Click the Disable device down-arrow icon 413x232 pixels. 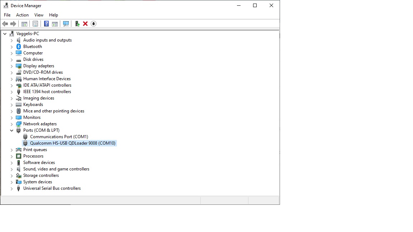point(94,24)
